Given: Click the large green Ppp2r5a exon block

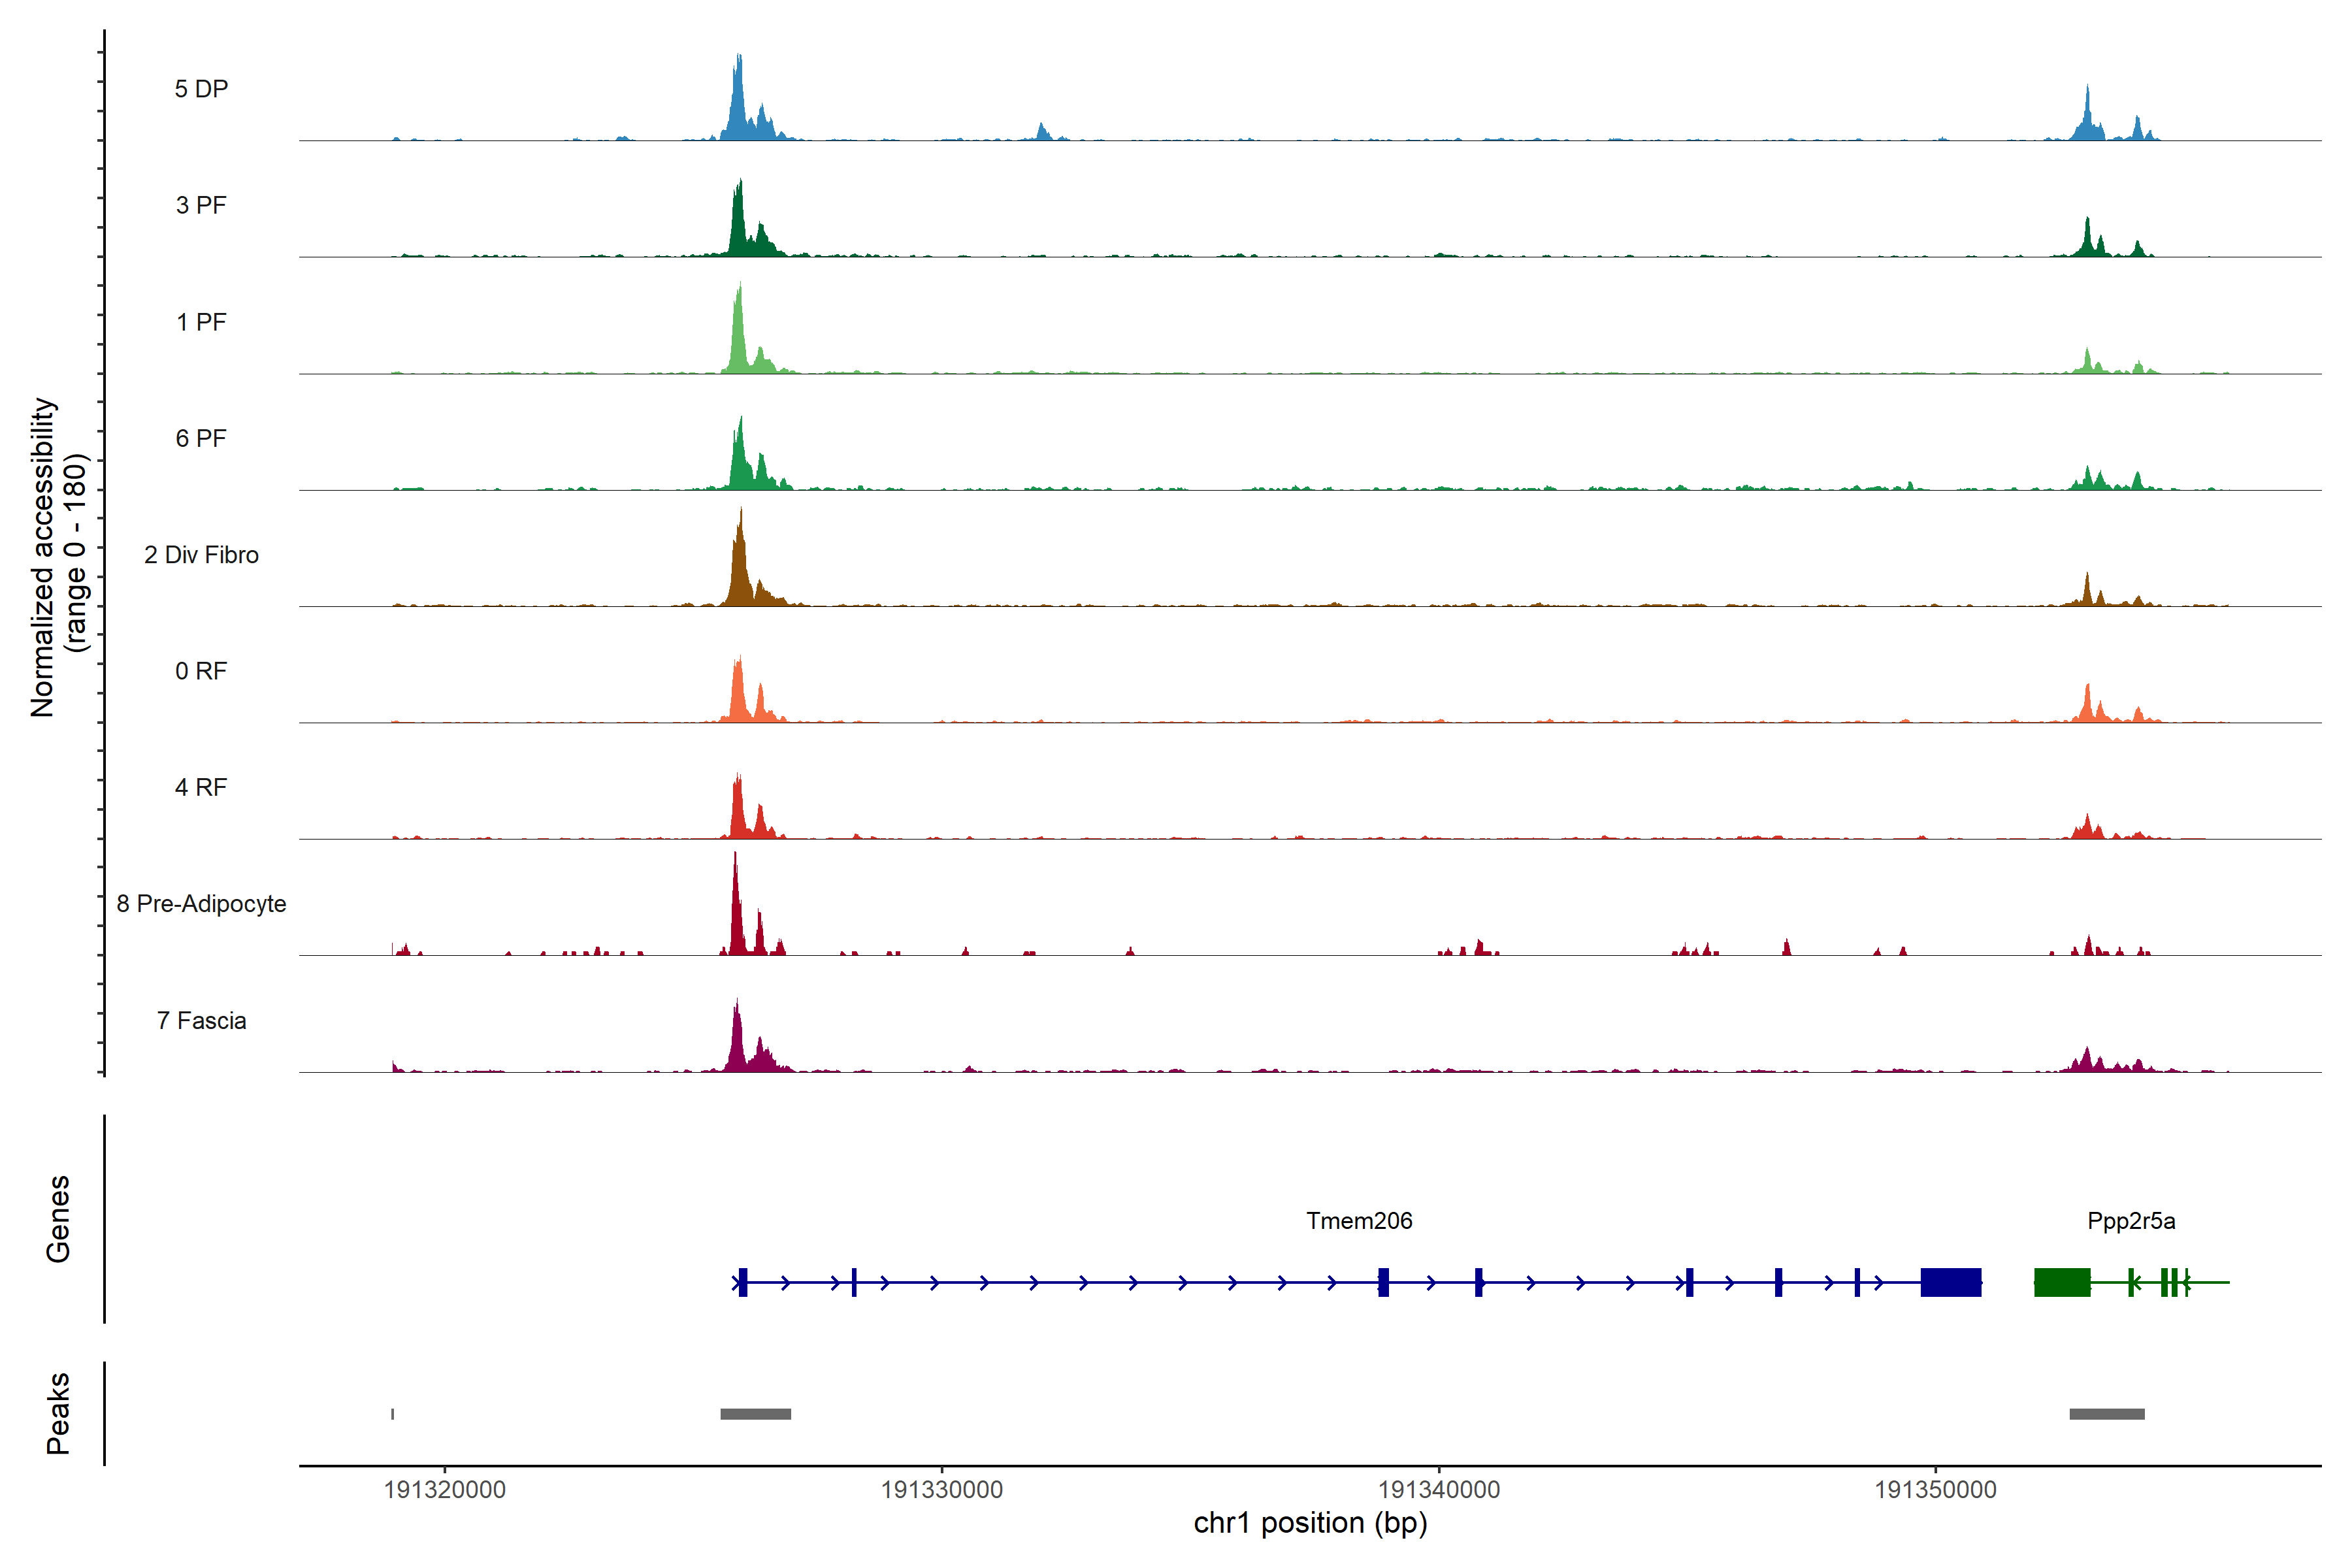Looking at the screenshot, I should point(2062,1282).
